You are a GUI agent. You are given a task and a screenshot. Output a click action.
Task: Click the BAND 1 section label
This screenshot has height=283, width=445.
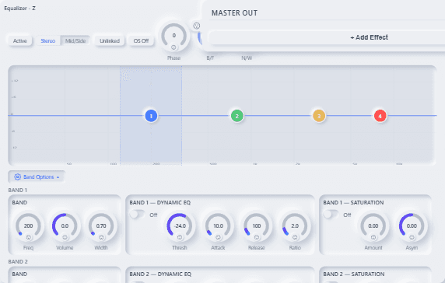point(18,190)
